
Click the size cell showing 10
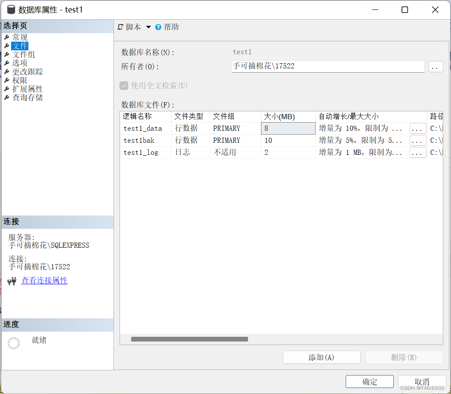coord(288,141)
